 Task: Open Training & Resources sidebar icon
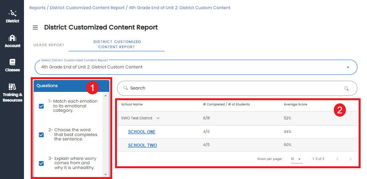tap(12, 93)
